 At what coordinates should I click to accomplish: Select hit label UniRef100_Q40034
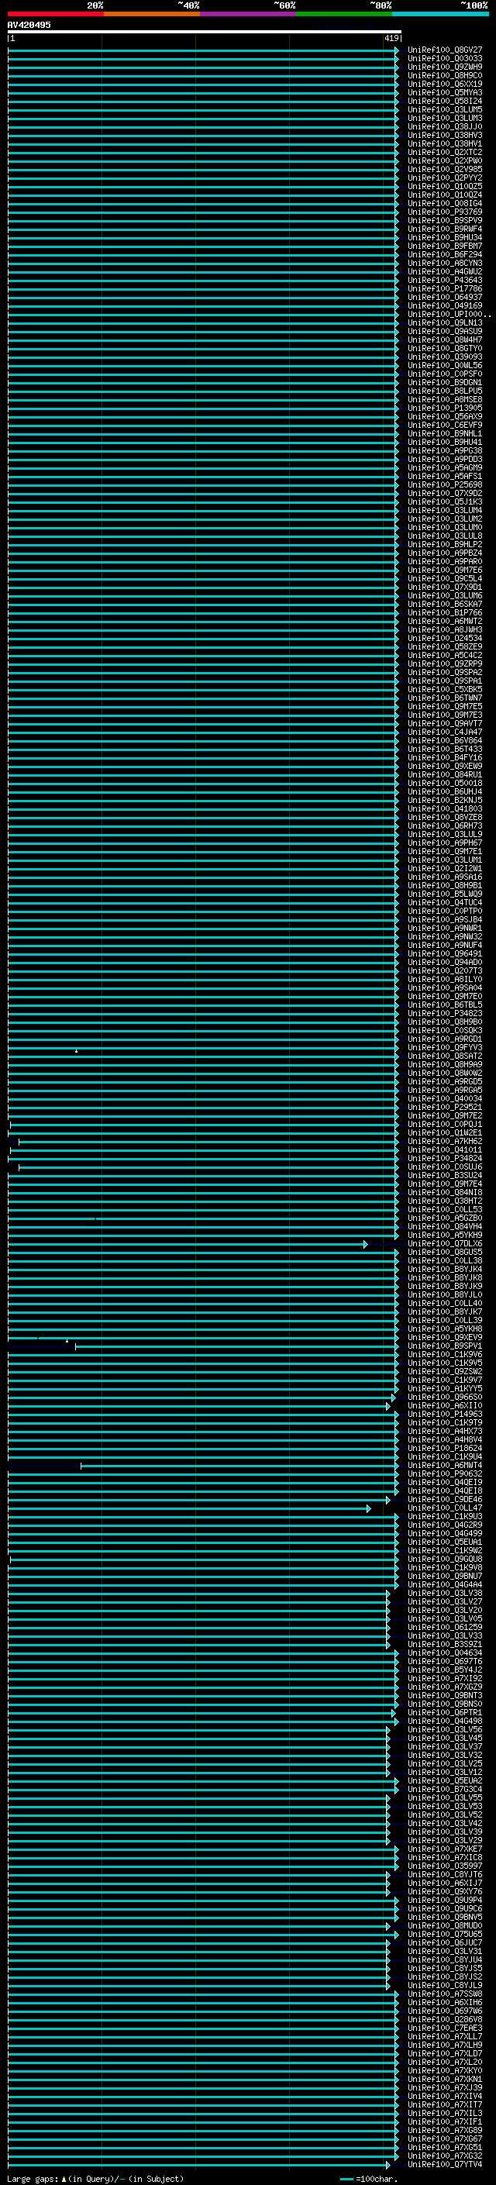[445, 1098]
